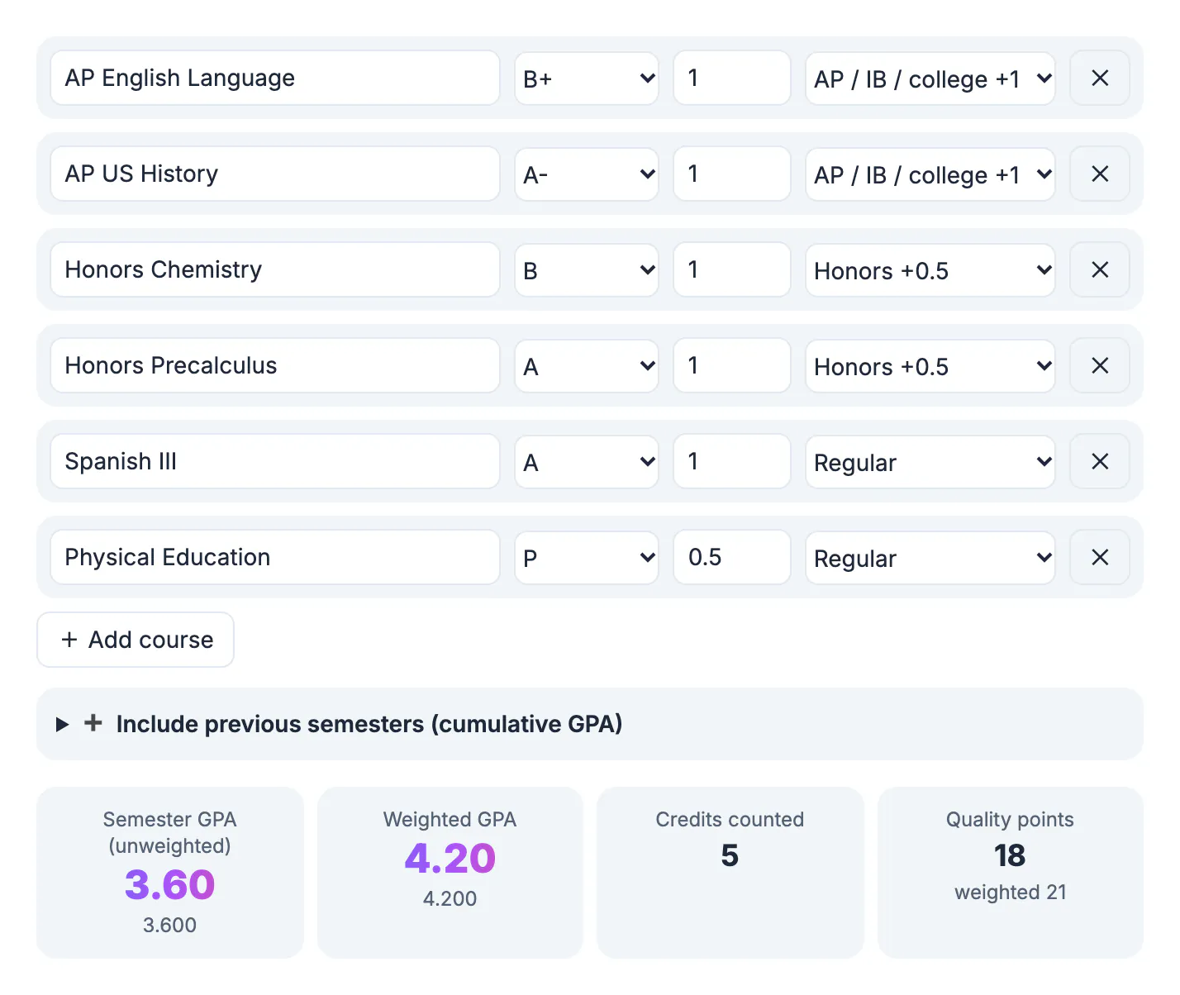Viewport: 1180px width, 995px height.
Task: Click credits field for Honors Precalculus
Action: tap(732, 365)
